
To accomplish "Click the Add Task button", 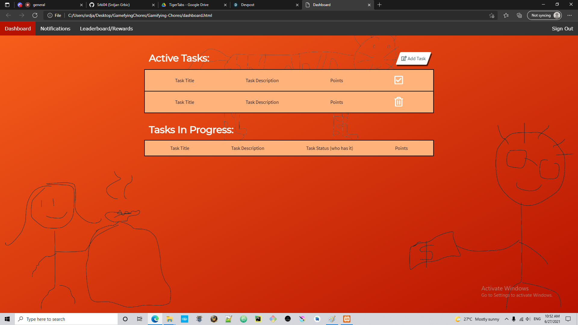I will [x=413, y=58].
